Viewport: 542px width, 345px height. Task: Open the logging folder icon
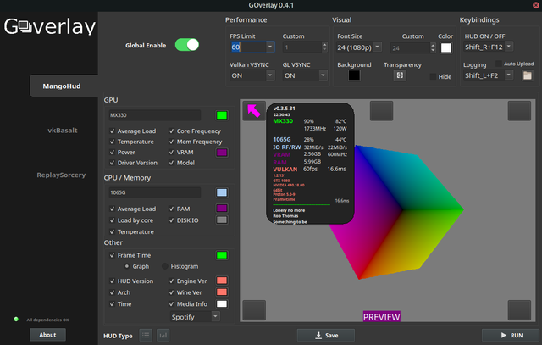[x=528, y=75]
